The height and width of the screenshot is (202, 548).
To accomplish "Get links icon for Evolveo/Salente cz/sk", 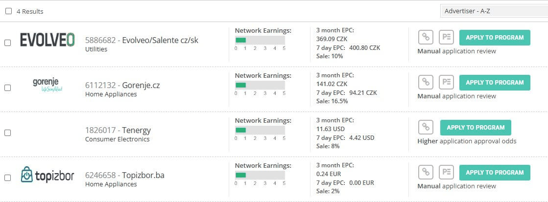I will tap(426, 37).
